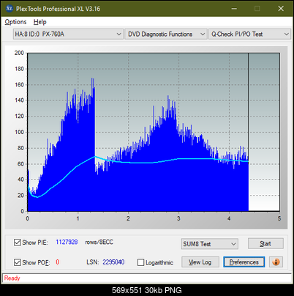Open the Q-Check PI/PO Test dropdown

(250, 34)
